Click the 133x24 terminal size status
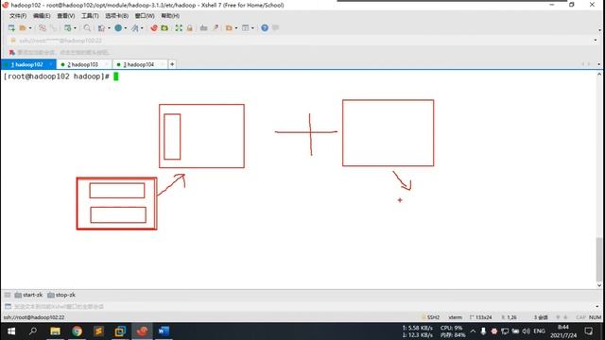Viewport: 605px width, 340px height. point(481,317)
